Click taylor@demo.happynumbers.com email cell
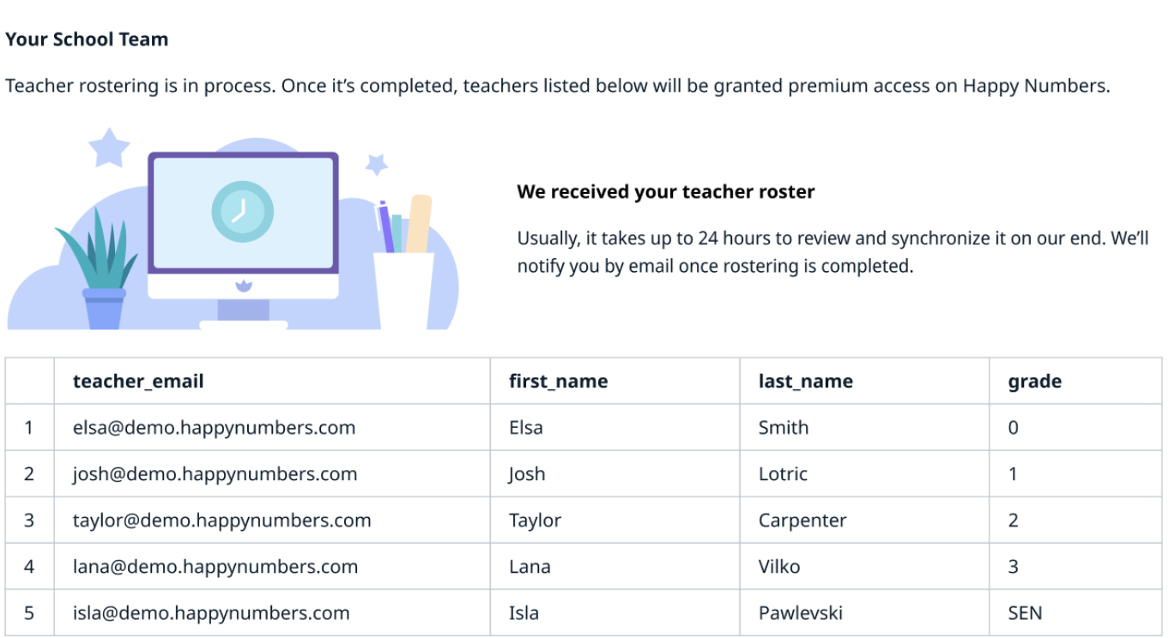This screenshot has width=1169, height=638. [x=221, y=521]
